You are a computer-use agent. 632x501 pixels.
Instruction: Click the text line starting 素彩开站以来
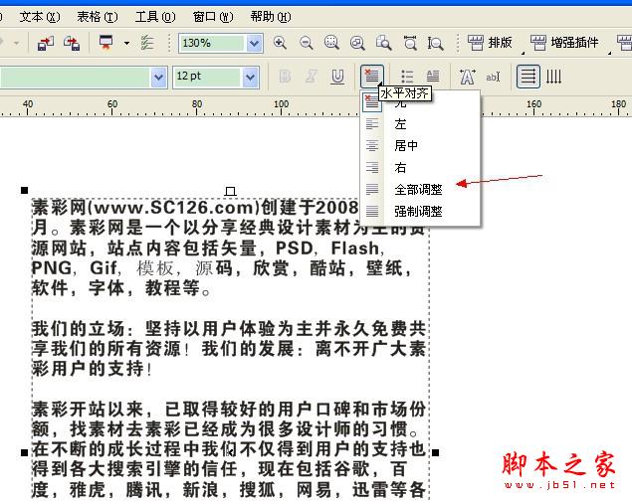(229, 410)
